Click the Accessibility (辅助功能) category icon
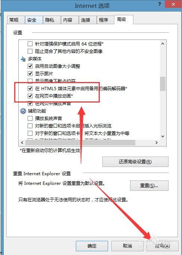Screen dimensions: 182x255 [x=23, y=111]
